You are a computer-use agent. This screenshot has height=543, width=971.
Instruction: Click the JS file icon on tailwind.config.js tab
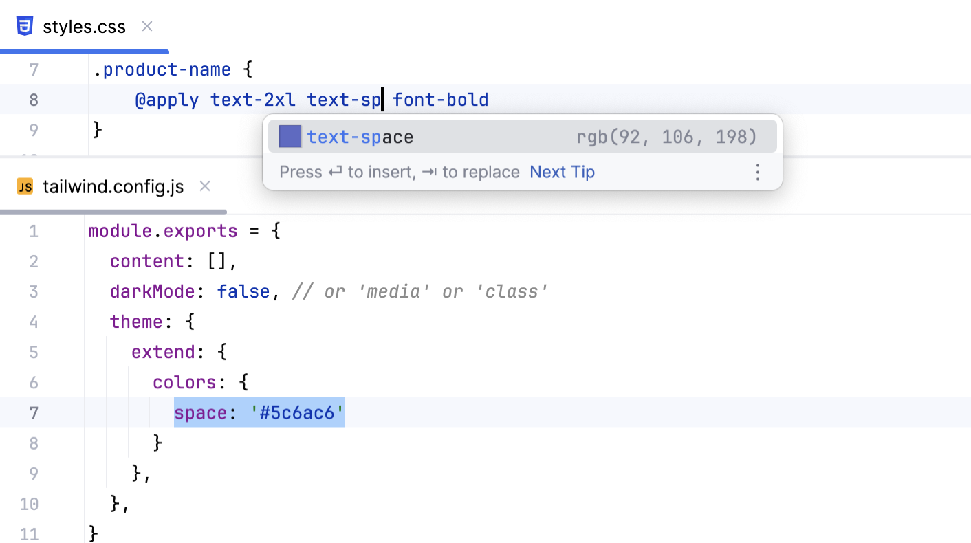[25, 186]
